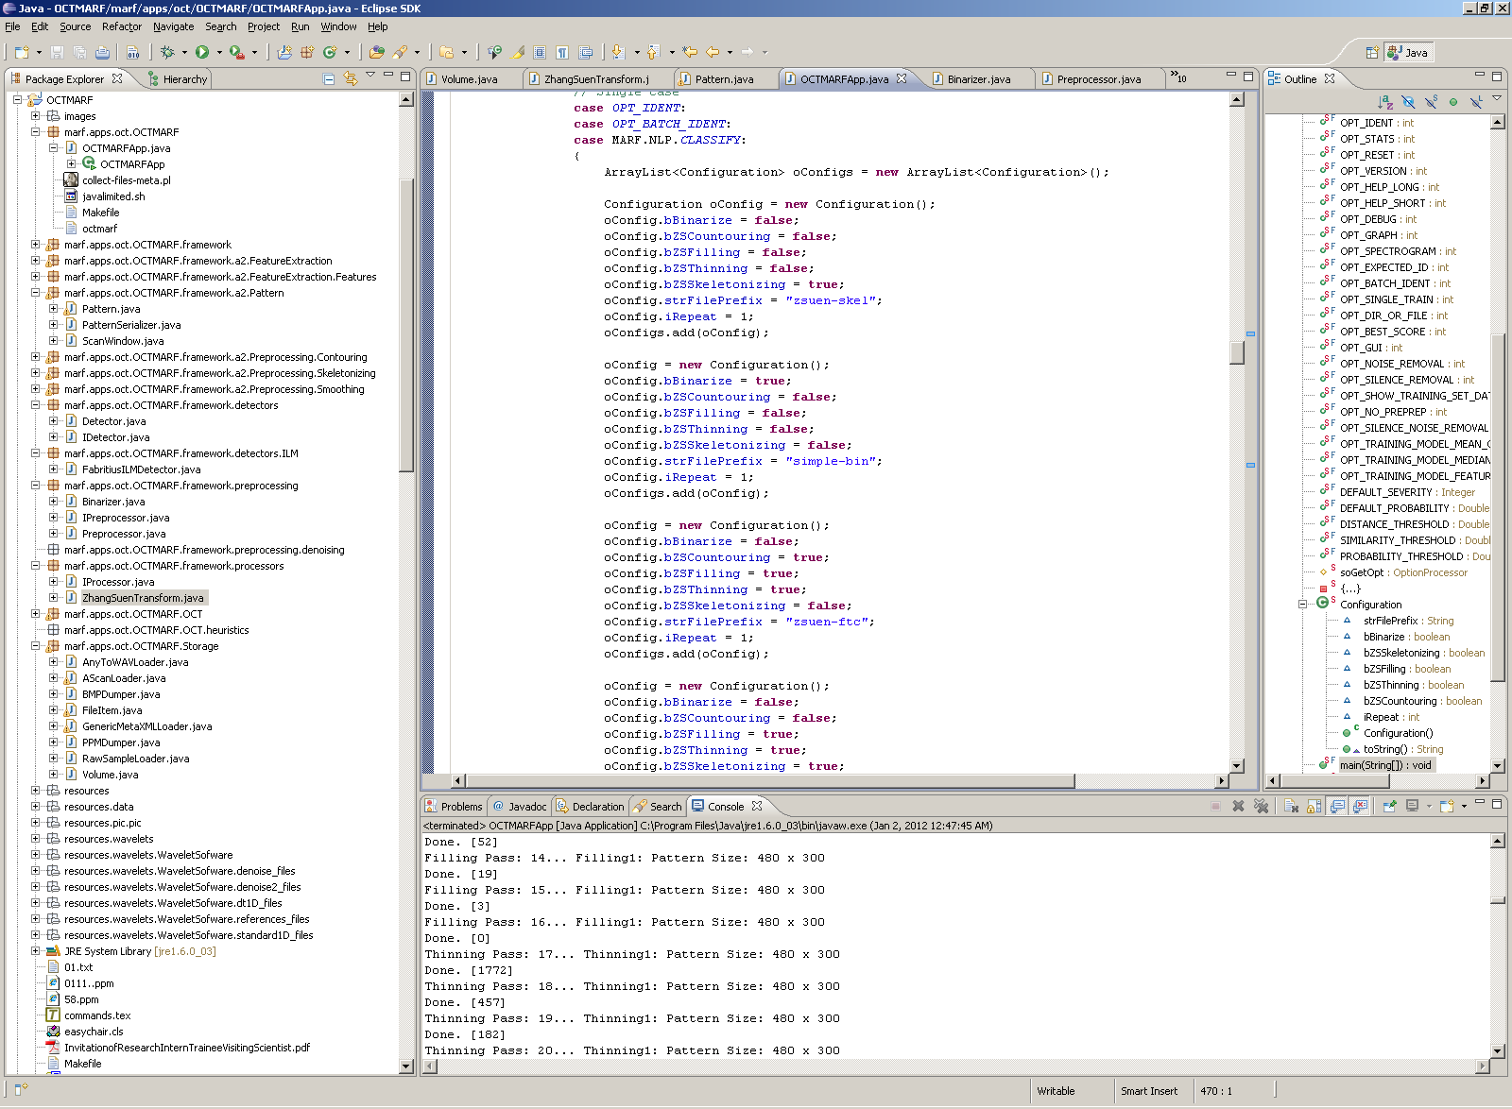Open the Run button dropdown arrow
The height and width of the screenshot is (1109, 1512).
point(219,53)
